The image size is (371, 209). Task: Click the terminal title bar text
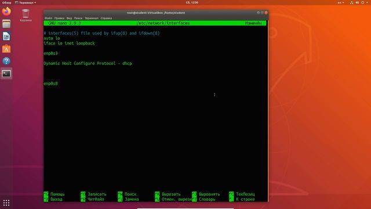(156, 13)
